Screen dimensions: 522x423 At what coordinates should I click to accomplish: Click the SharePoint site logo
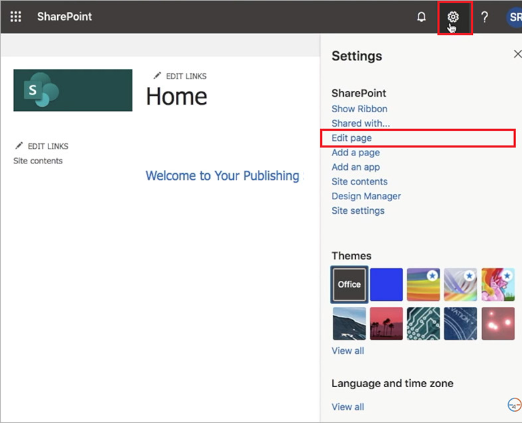[x=73, y=90]
